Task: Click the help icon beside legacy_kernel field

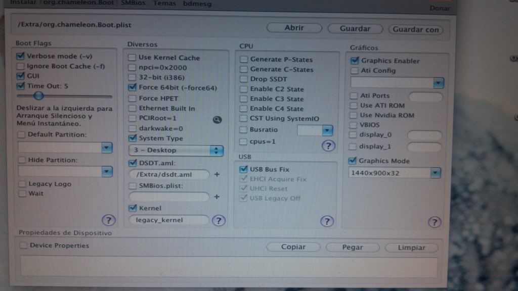Action: pos(219,220)
